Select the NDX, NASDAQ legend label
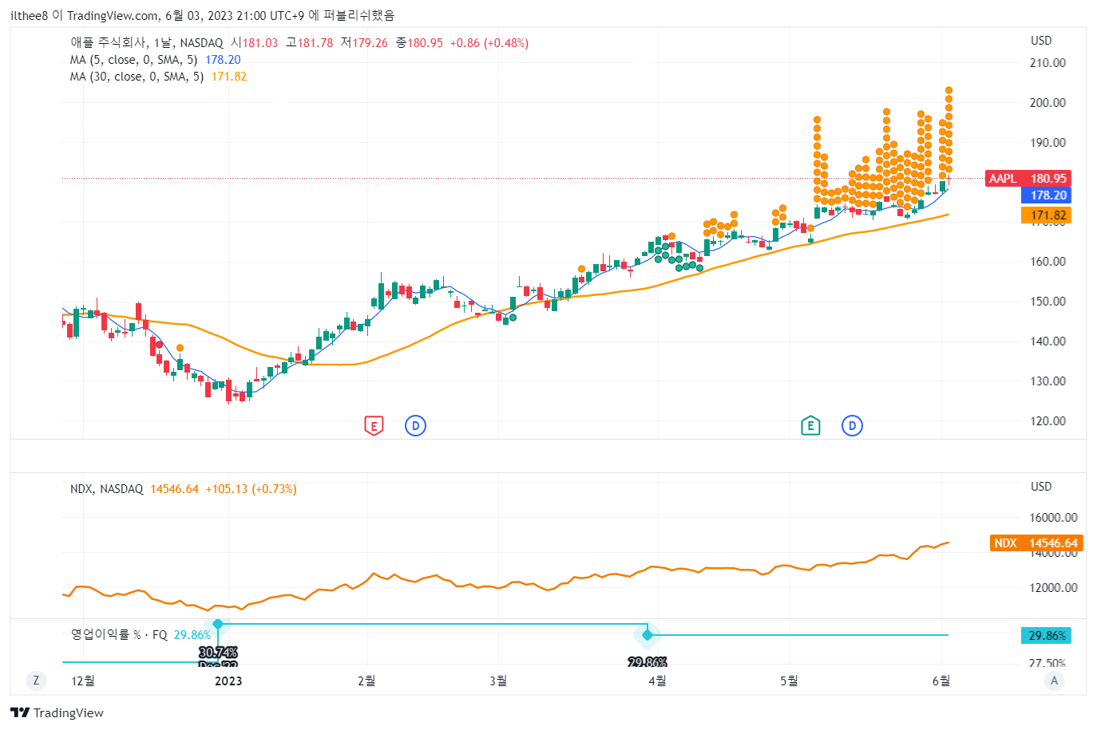Viewport: 1097px width, 730px height. pos(106,489)
